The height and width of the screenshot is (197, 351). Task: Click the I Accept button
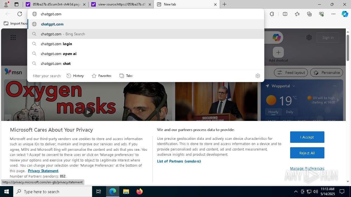[x=307, y=137]
